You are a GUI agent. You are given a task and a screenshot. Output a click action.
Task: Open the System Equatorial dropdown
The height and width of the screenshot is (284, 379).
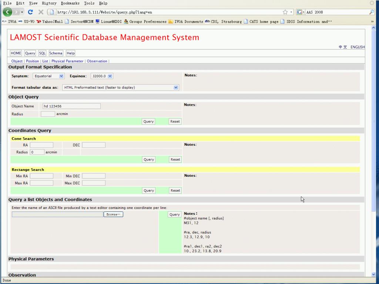(x=48, y=76)
